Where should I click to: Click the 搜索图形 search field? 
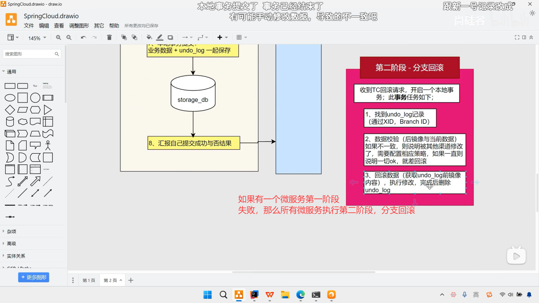point(28,54)
